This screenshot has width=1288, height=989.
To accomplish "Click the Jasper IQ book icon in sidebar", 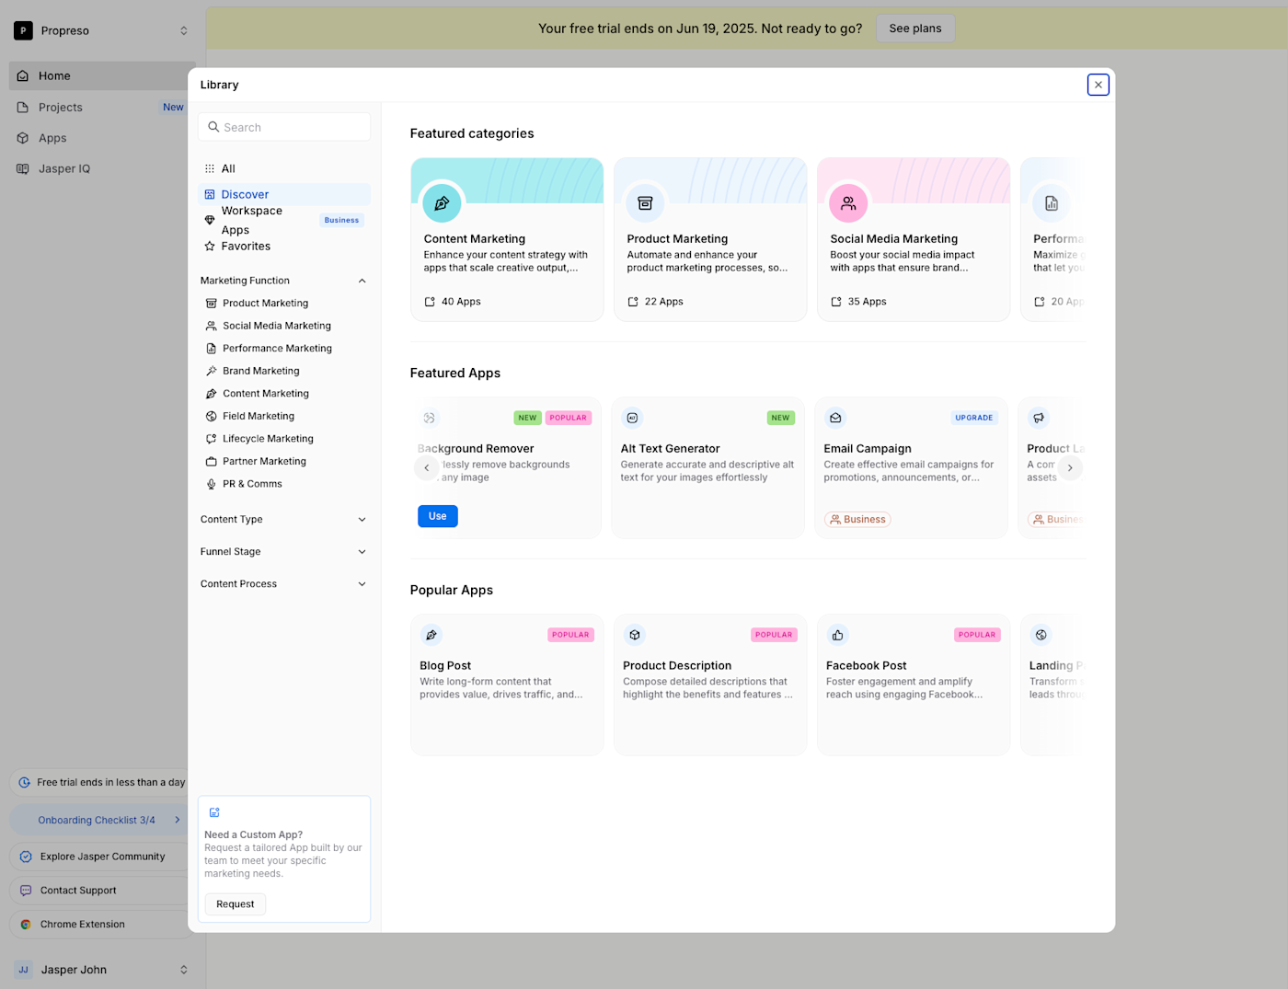I will click(x=23, y=169).
